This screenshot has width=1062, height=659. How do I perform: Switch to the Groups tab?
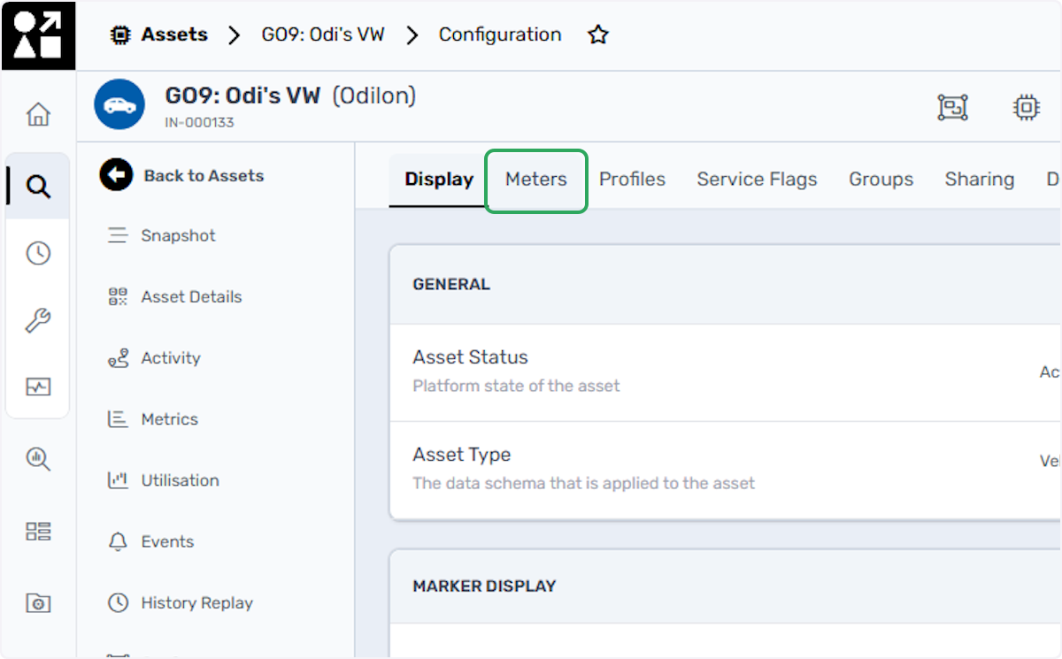881,179
